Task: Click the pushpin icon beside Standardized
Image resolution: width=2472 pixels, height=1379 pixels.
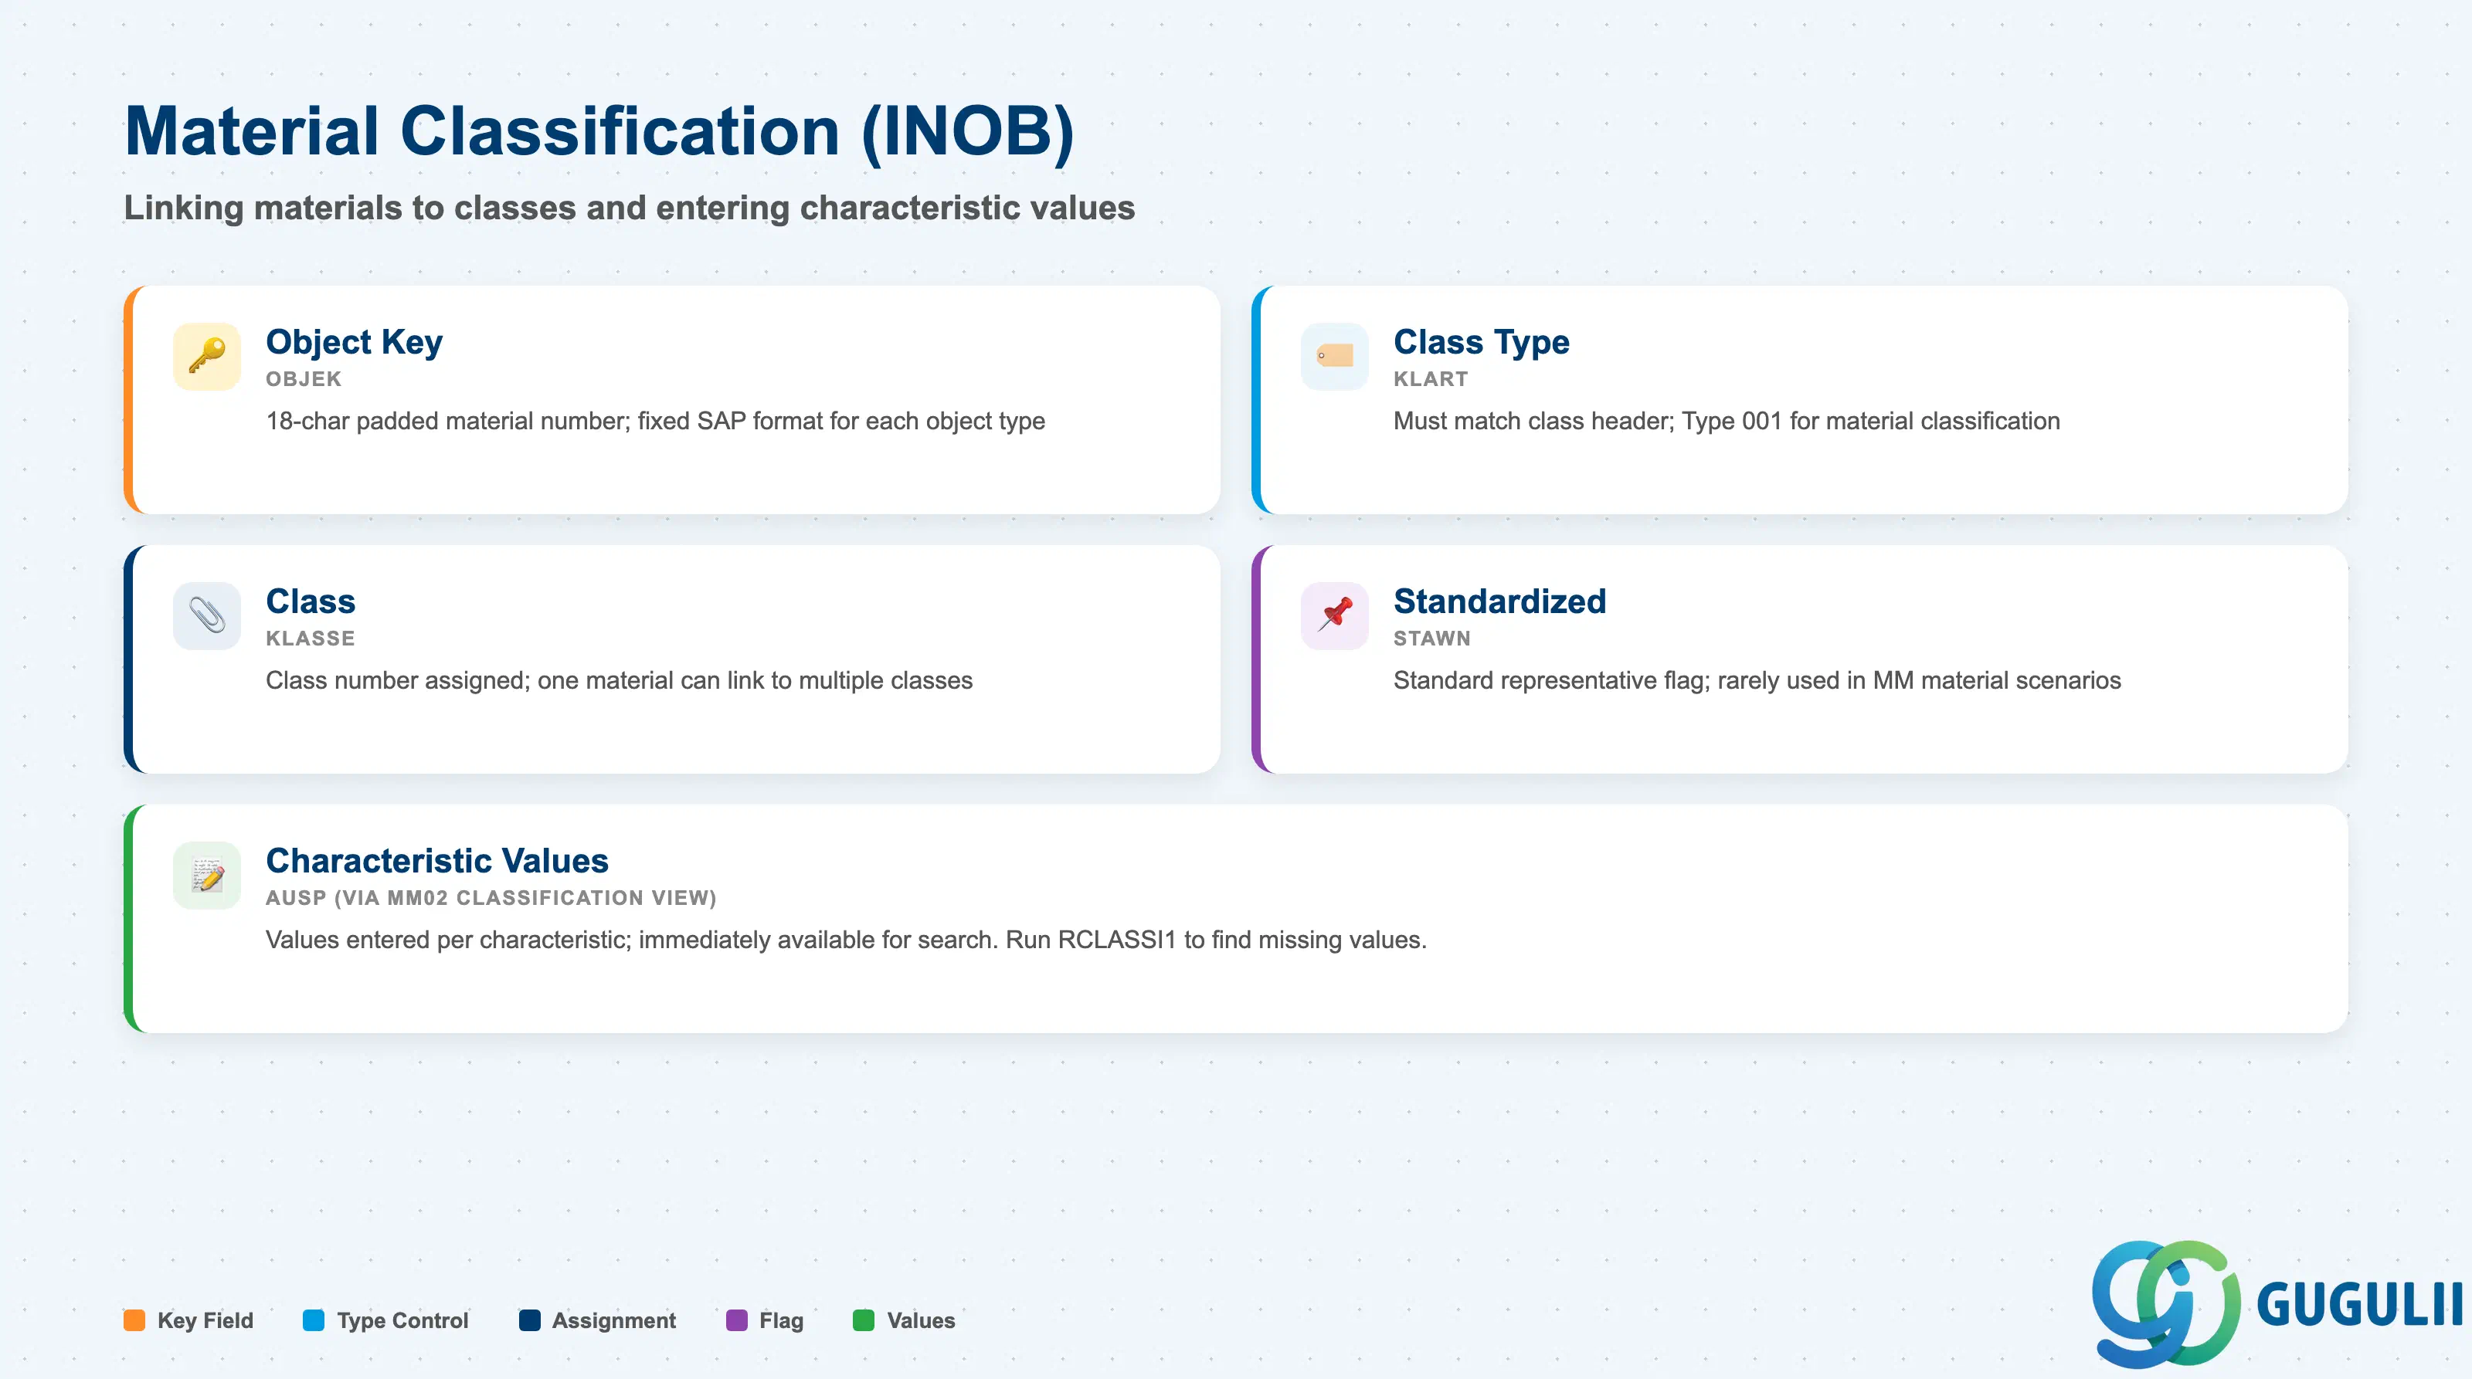Action: click(x=1334, y=615)
